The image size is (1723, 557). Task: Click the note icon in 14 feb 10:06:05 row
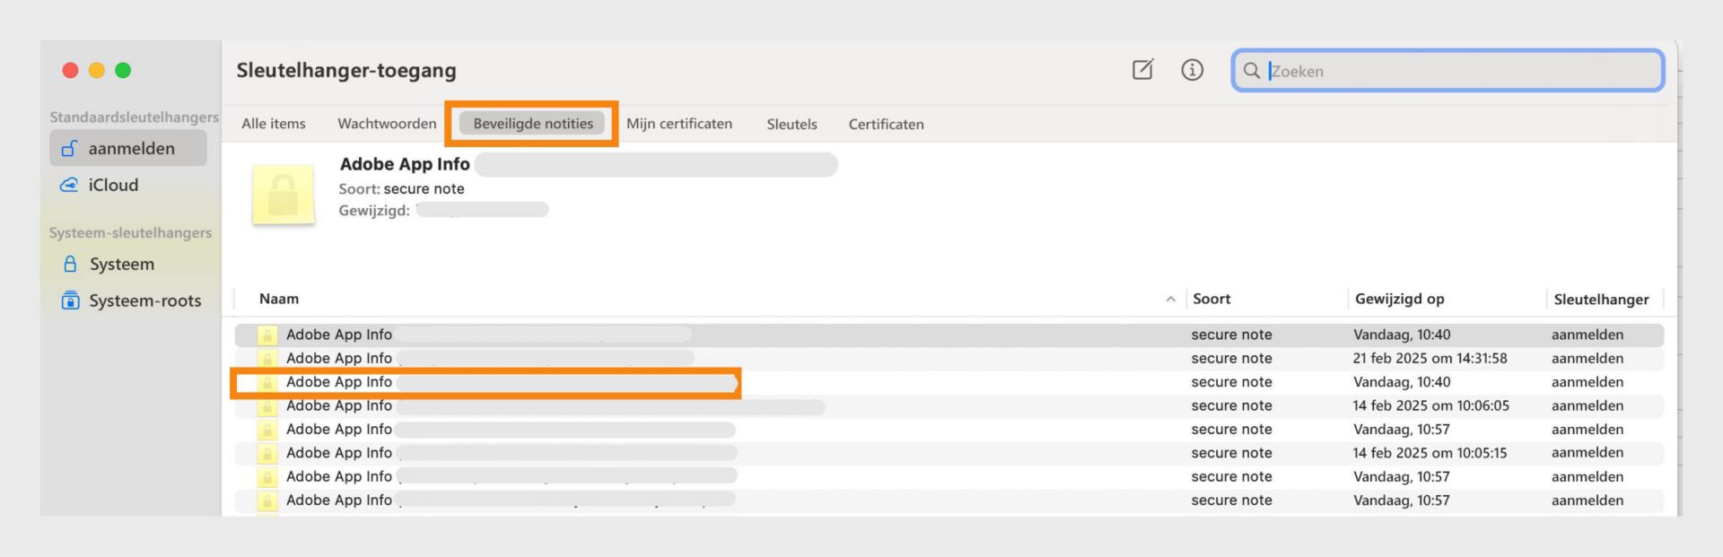click(x=267, y=406)
